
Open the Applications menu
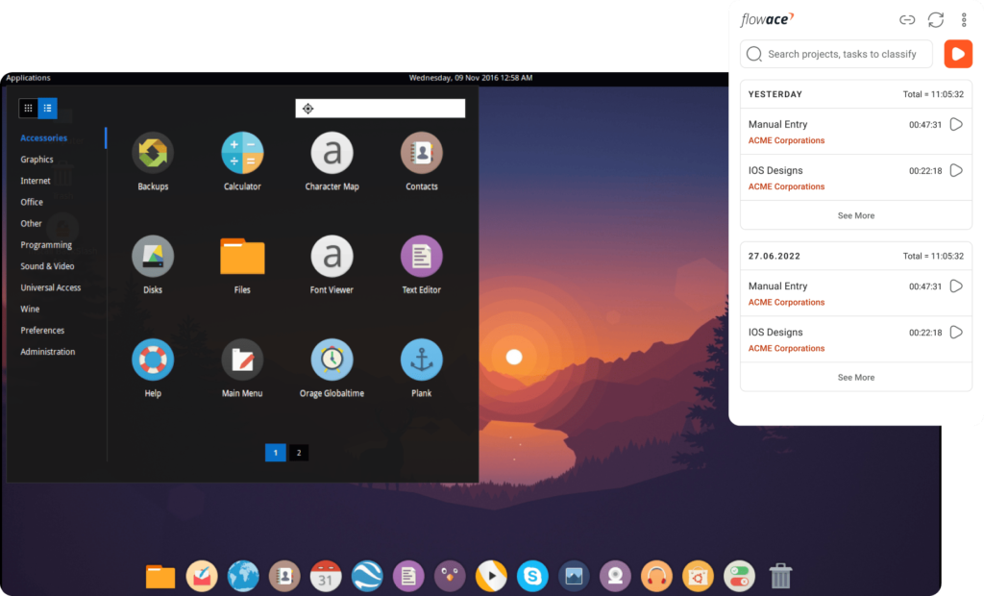tap(27, 78)
